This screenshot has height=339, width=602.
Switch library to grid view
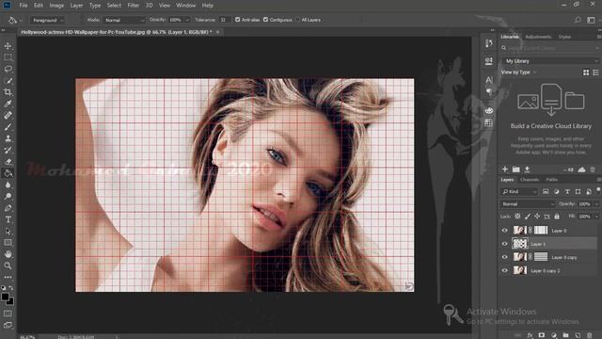pyautogui.click(x=586, y=73)
